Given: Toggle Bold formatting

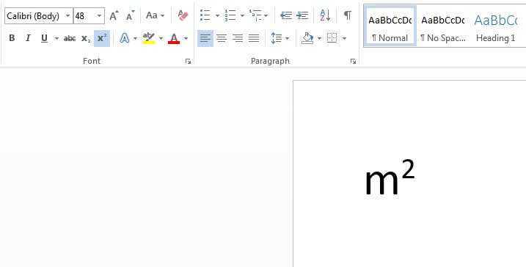Looking at the screenshot, I should [x=12, y=38].
